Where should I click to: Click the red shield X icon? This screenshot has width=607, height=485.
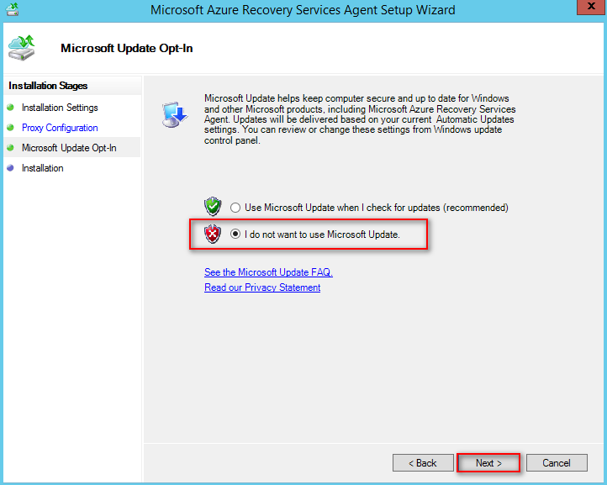click(x=213, y=235)
